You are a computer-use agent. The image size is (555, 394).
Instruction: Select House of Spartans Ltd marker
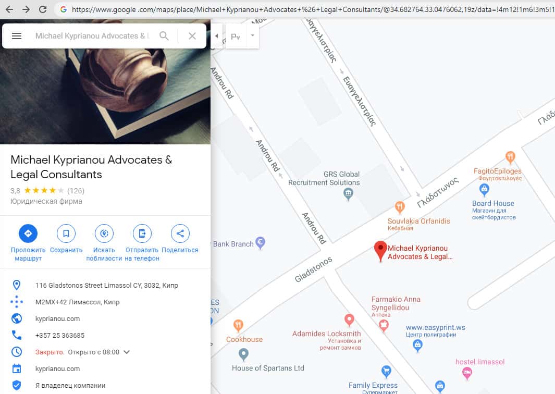coord(243,354)
